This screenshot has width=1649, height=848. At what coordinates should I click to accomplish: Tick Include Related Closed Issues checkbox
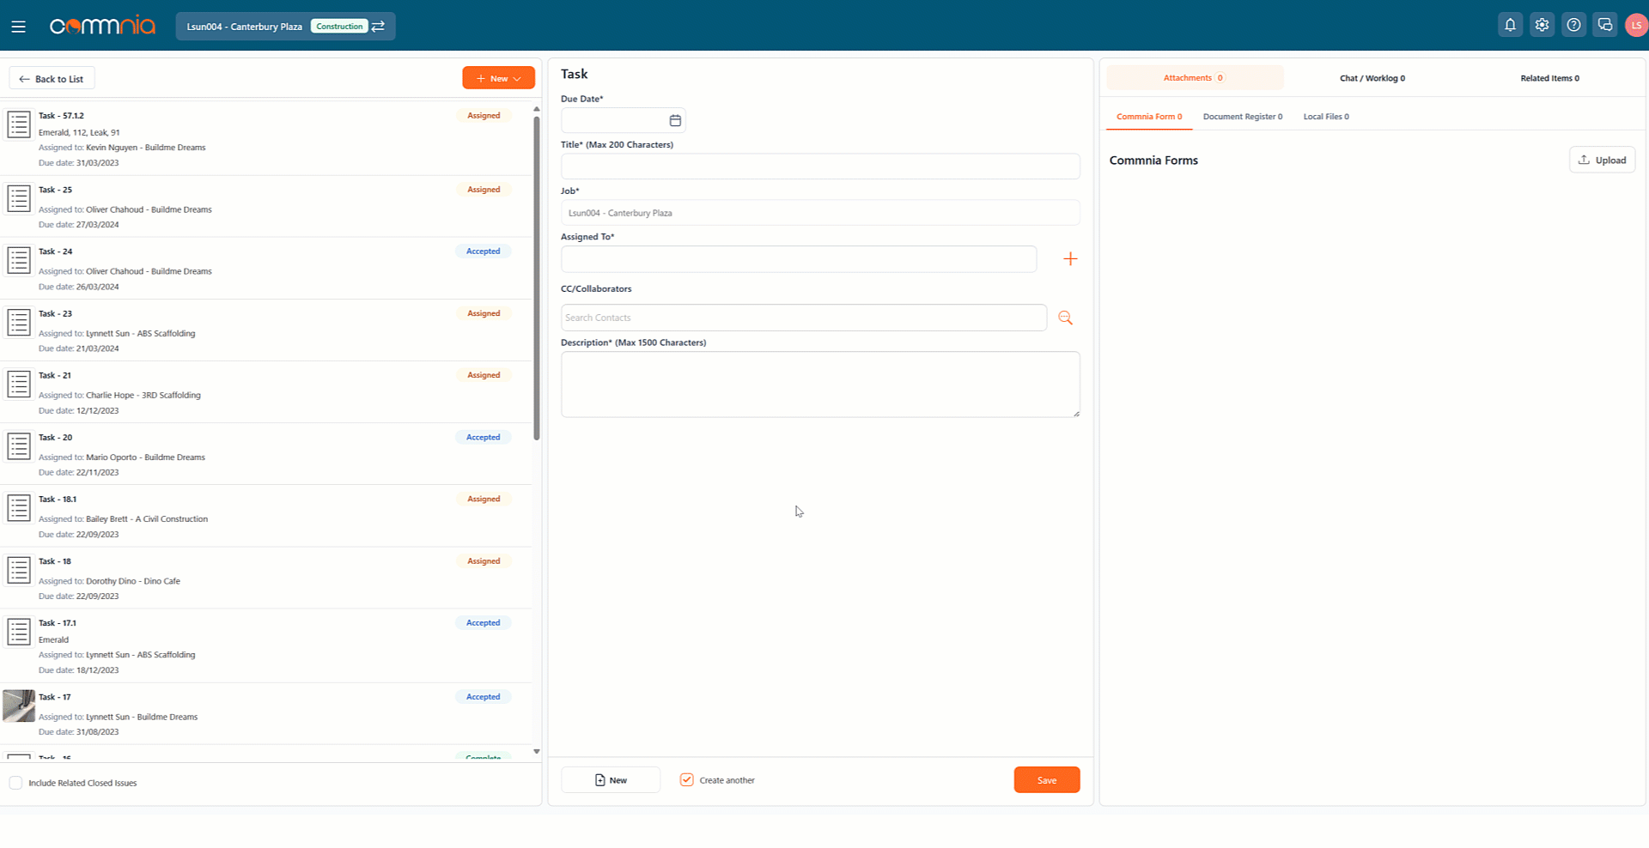coord(15,783)
